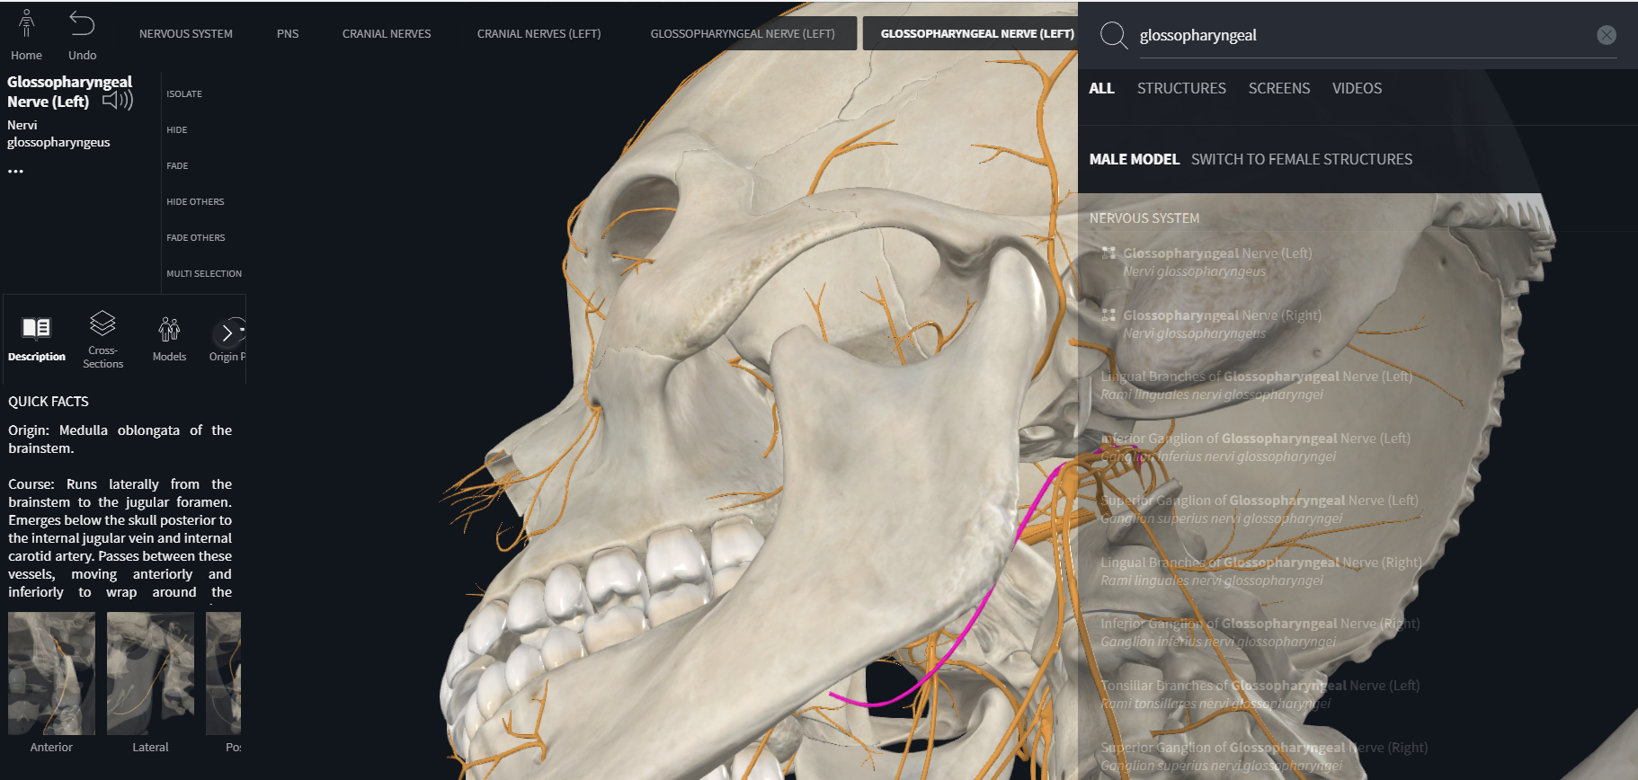Open the PNS breadcrumb
This screenshot has height=780, width=1638.
(x=288, y=33)
